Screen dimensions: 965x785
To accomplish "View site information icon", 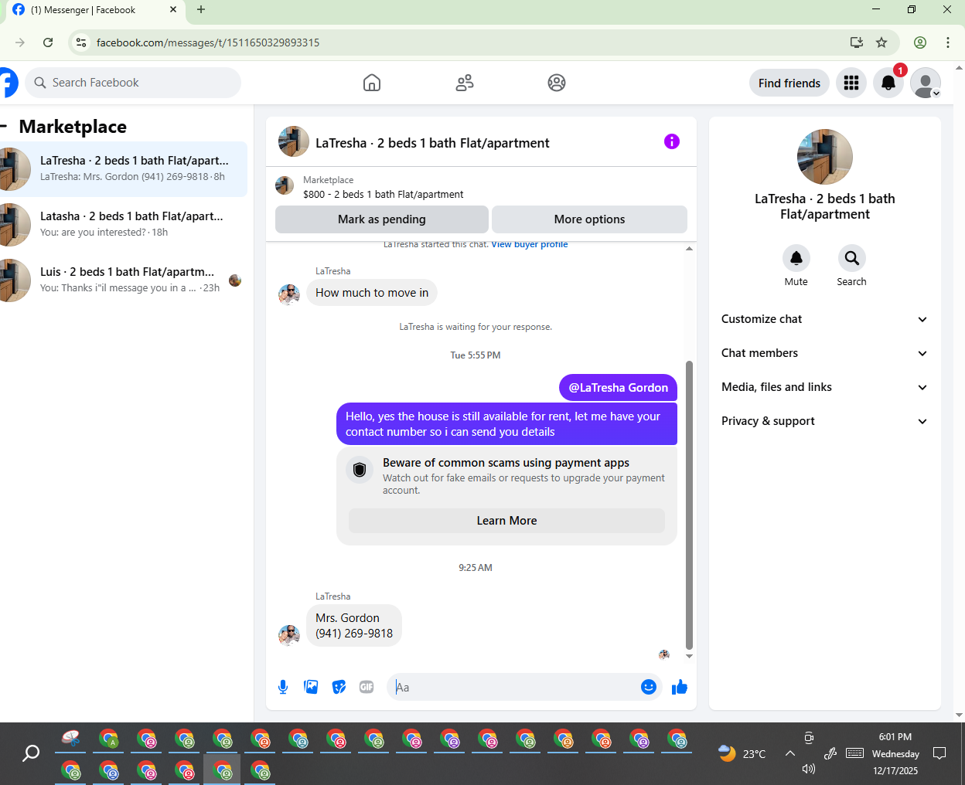I will [81, 42].
